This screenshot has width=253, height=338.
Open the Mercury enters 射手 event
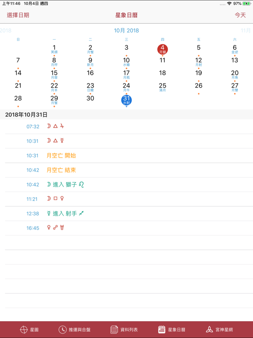coord(129,213)
